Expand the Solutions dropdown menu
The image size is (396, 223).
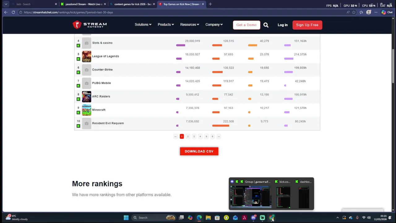click(x=143, y=25)
